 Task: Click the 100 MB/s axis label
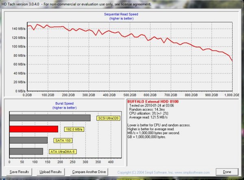[19, 47]
